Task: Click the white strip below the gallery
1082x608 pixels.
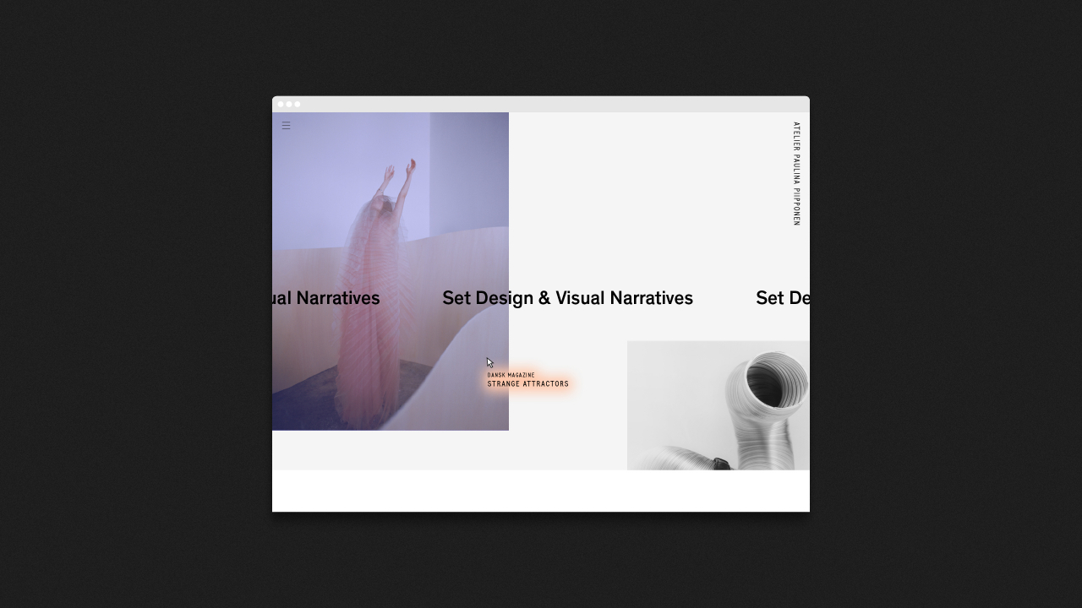Action: [x=541, y=491]
